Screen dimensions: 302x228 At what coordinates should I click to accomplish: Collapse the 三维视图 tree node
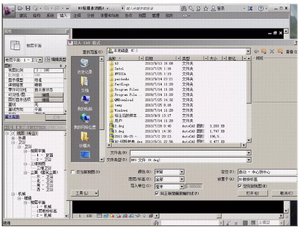click(x=25, y=164)
